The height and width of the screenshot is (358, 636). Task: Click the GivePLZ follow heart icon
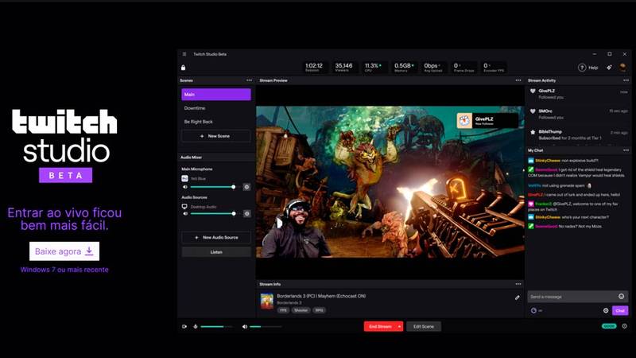533,91
